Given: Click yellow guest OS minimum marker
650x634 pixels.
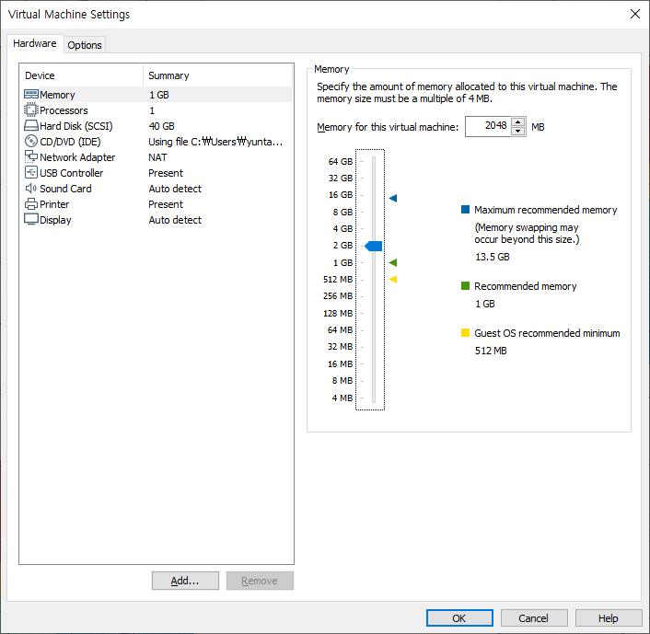Looking at the screenshot, I should (x=393, y=280).
